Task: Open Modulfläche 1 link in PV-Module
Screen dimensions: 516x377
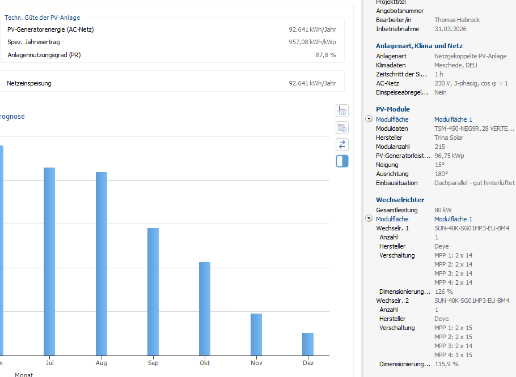Action: pos(453,119)
